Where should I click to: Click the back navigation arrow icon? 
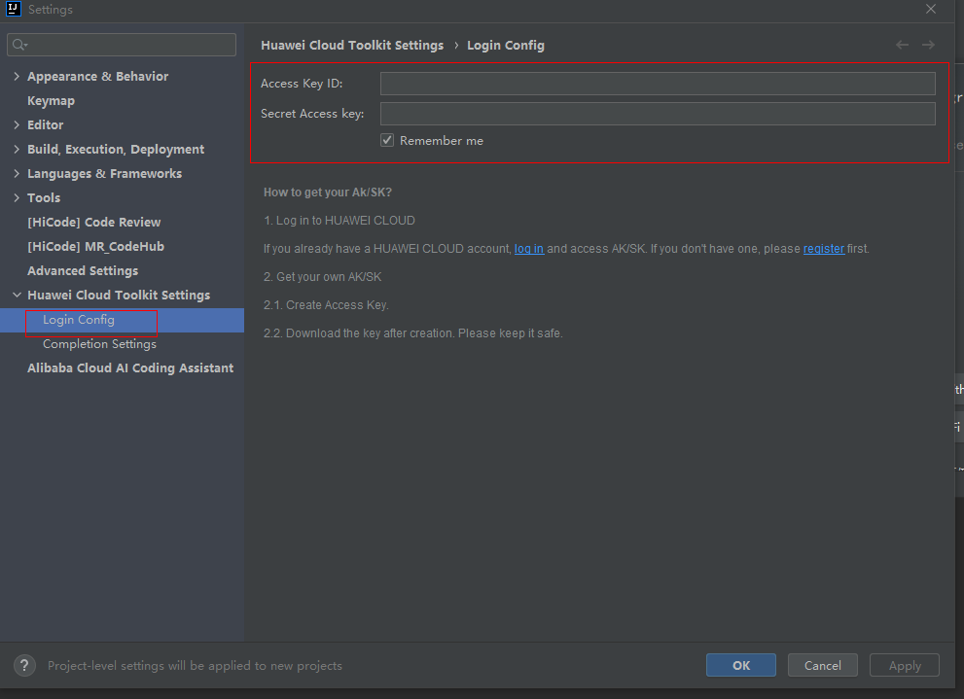point(902,45)
